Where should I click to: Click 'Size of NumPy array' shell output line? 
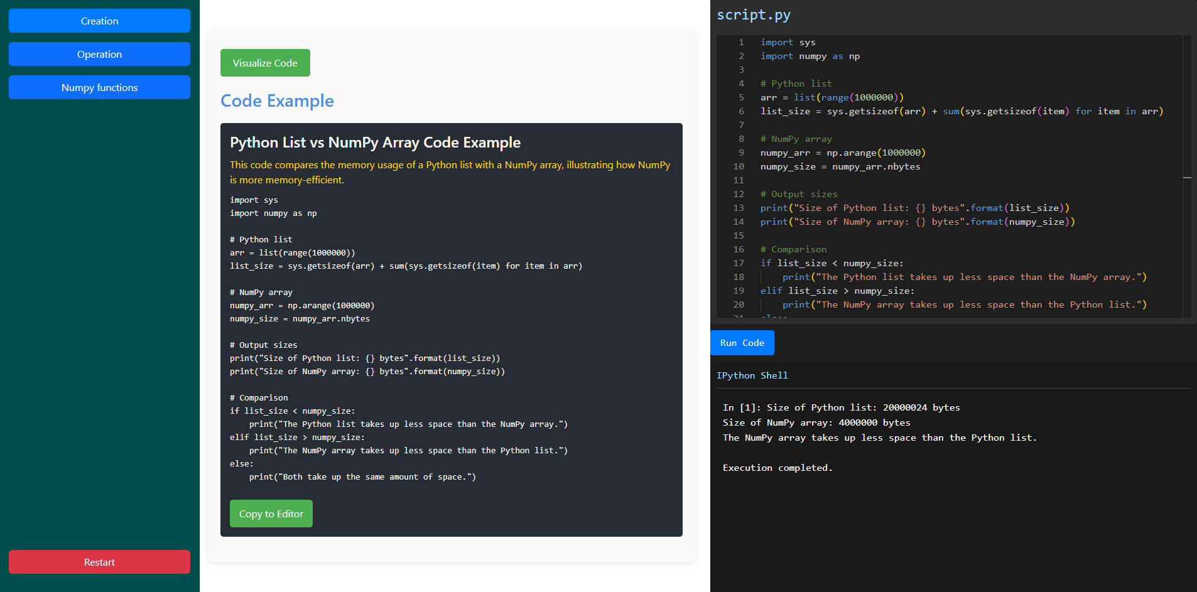point(816,422)
